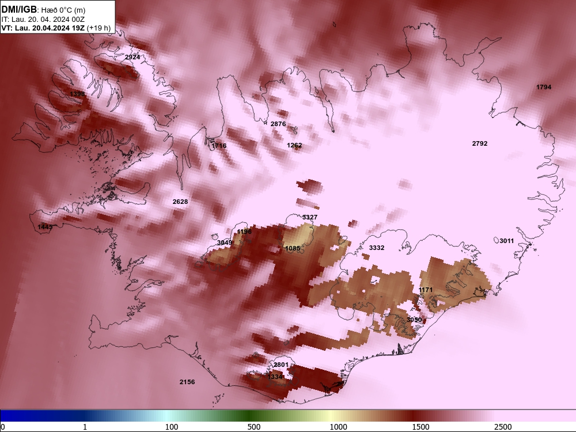Click the green section of color bar
Image resolution: width=576 pixels, height=432 pixels.
tap(250, 416)
